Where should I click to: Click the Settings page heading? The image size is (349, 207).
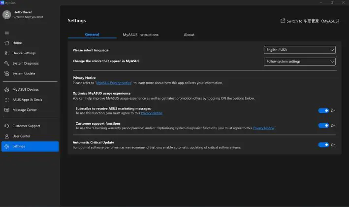coord(77,21)
